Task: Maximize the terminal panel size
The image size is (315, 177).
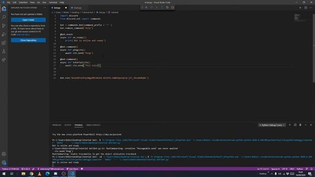Action: point(306,125)
